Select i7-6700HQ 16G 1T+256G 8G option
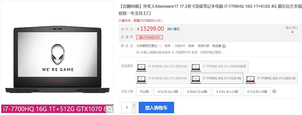 tap(162, 66)
